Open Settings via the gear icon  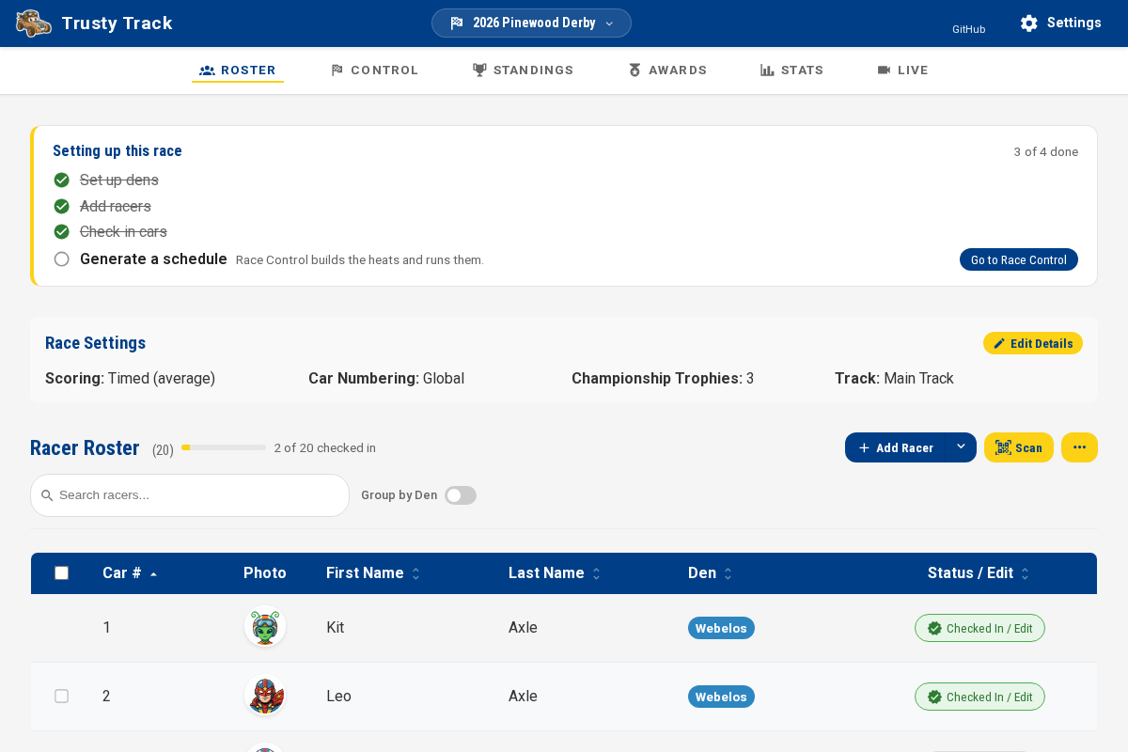pyautogui.click(x=1029, y=23)
